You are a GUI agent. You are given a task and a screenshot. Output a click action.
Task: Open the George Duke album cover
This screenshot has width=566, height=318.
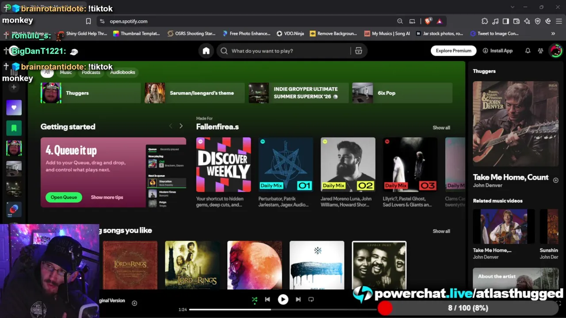point(379,265)
